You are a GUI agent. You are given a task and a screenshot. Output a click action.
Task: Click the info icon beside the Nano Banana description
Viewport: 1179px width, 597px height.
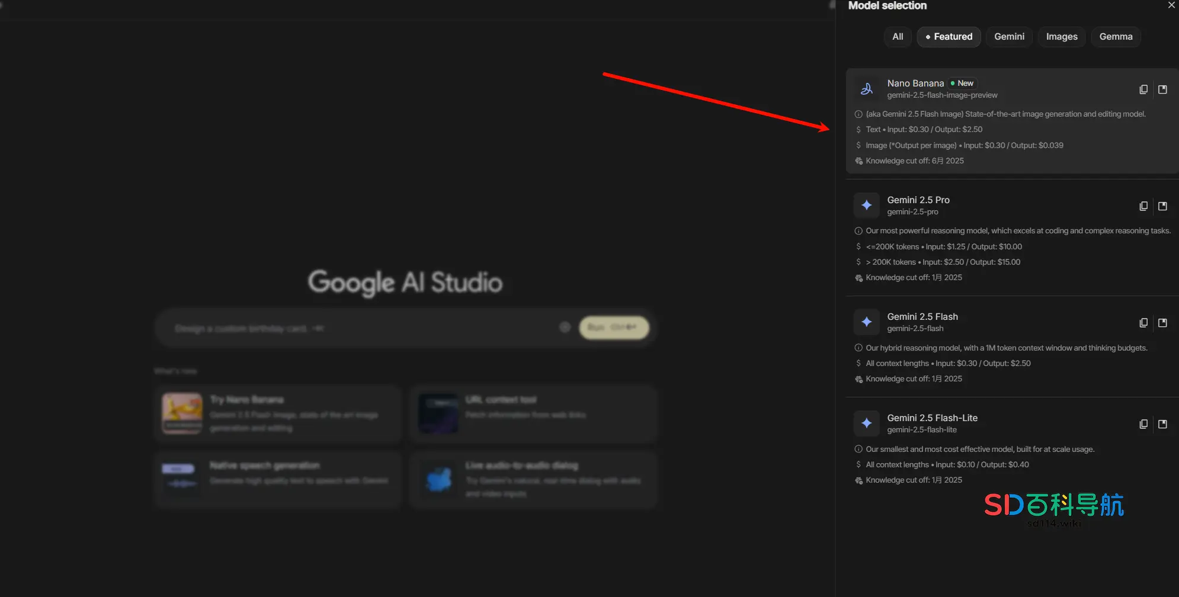(858, 114)
